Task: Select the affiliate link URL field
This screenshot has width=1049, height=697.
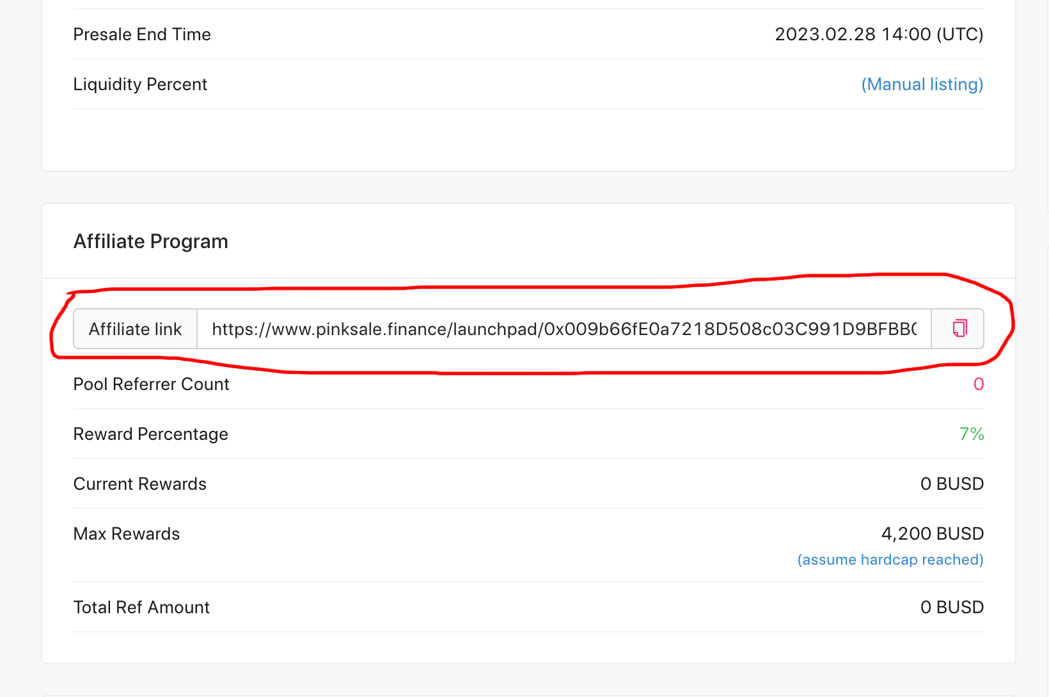Action: 564,329
